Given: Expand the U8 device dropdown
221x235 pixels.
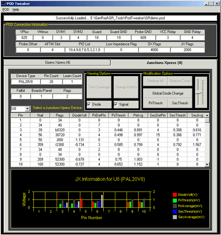Looking at the screenshot, I should pos(28,108).
